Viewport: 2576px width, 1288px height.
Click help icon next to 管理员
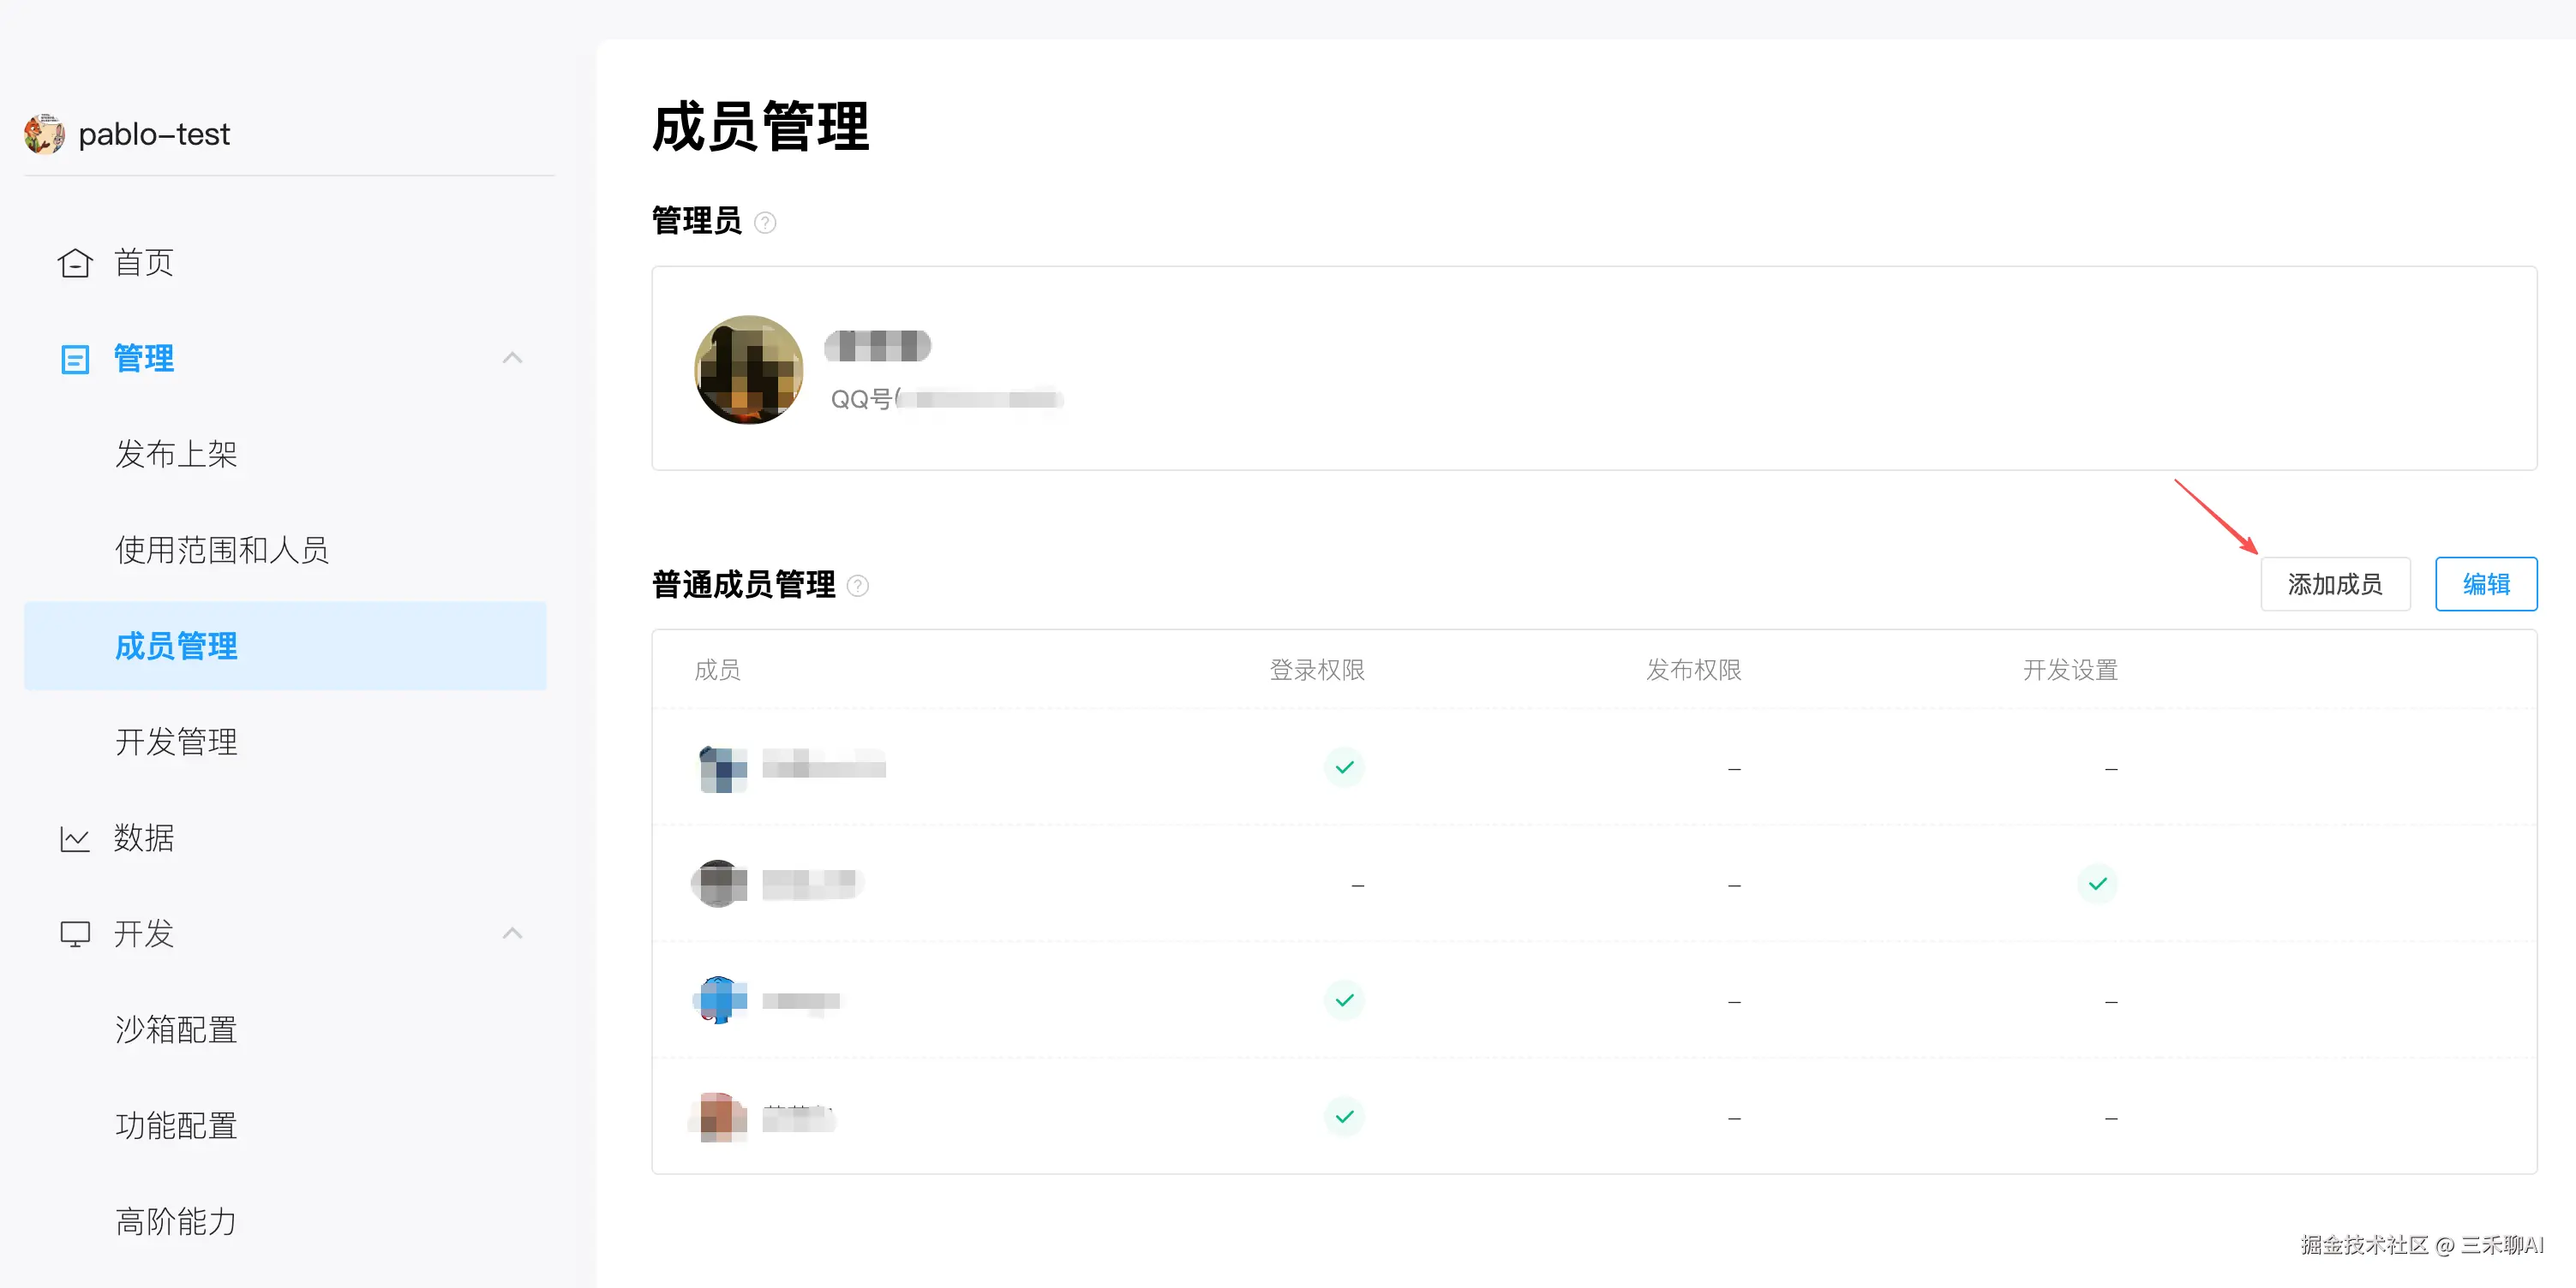765,223
